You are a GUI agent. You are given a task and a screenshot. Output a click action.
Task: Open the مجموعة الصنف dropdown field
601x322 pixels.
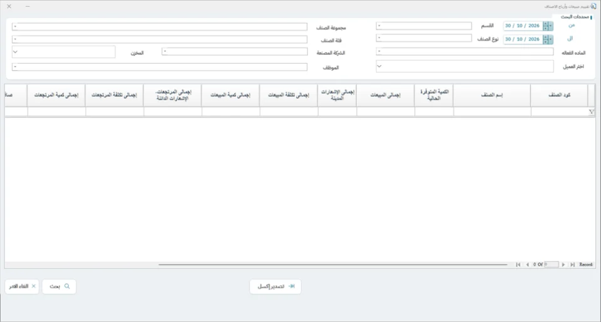tap(160, 26)
